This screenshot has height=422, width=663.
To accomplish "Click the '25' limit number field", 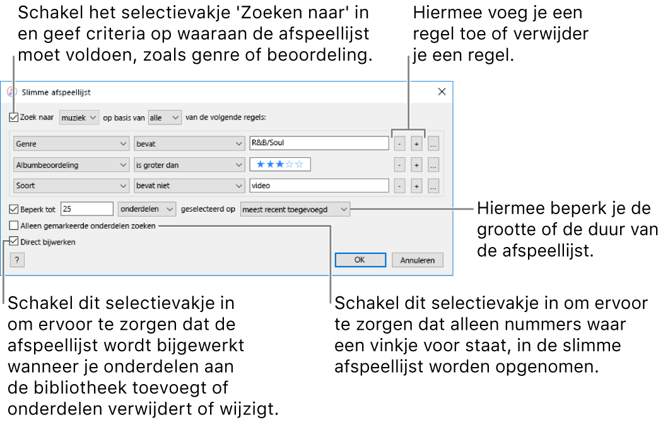I will point(87,208).
